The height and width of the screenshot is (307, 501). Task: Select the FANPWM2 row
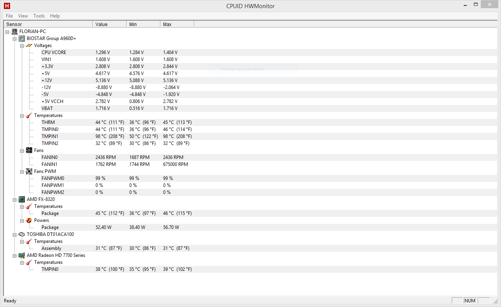269,192
